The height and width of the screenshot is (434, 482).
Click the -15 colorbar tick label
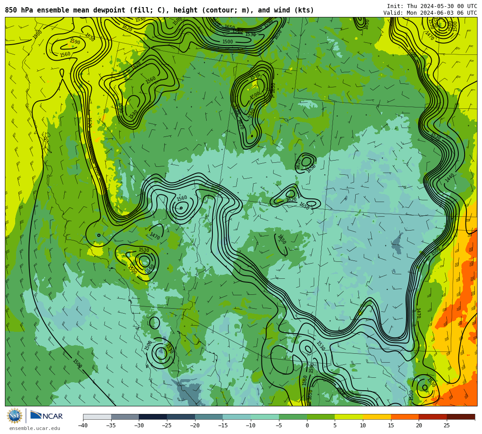pos(223,426)
